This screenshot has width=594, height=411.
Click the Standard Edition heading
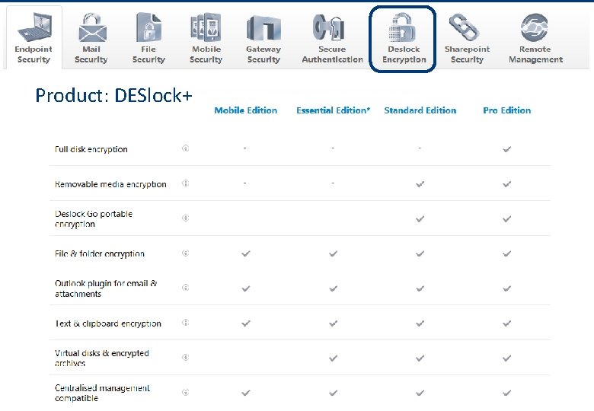(420, 110)
